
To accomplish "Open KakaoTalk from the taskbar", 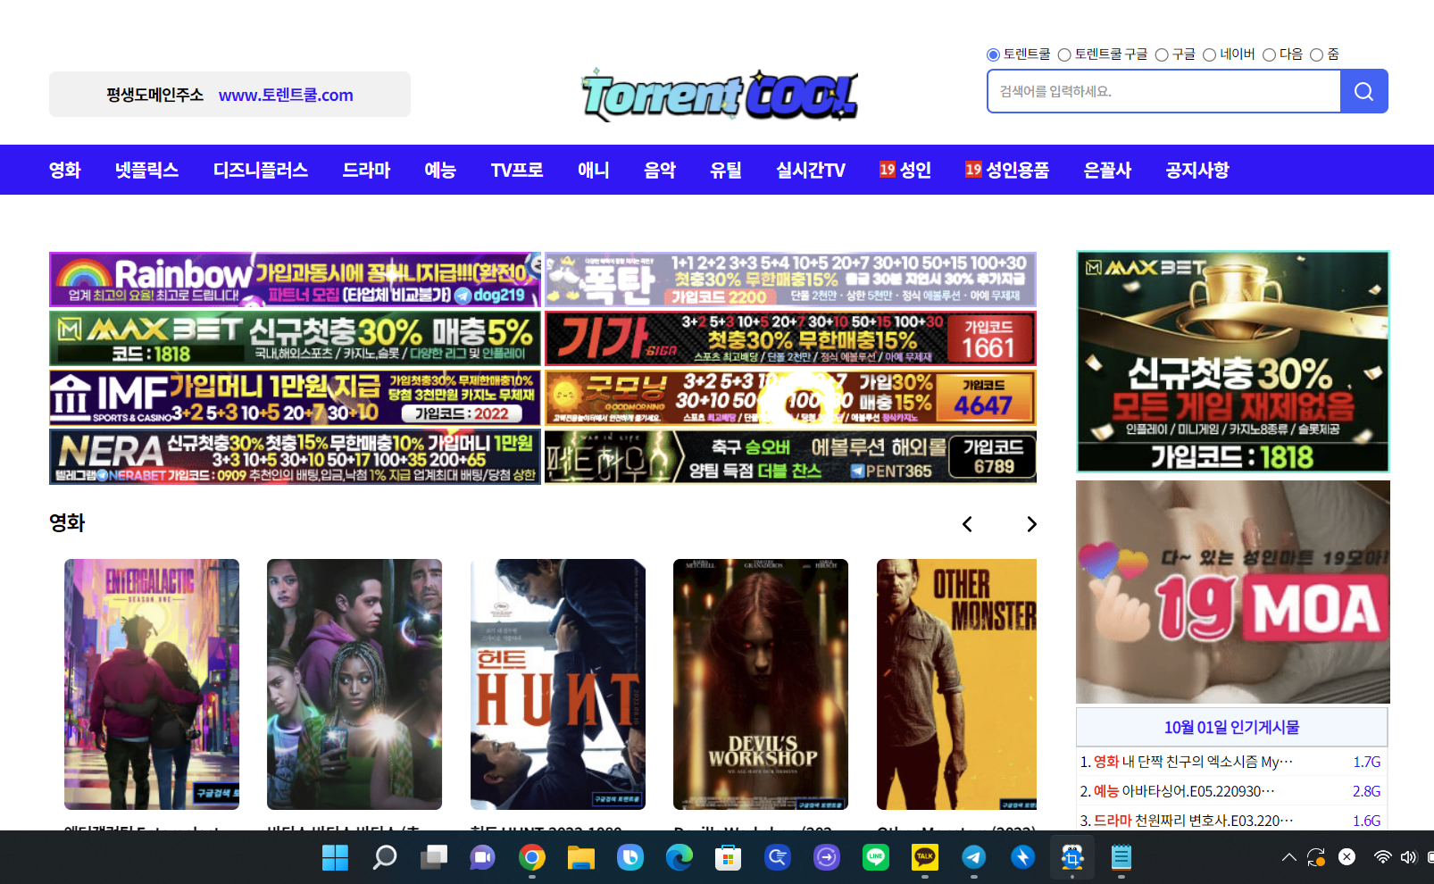I will click(924, 858).
